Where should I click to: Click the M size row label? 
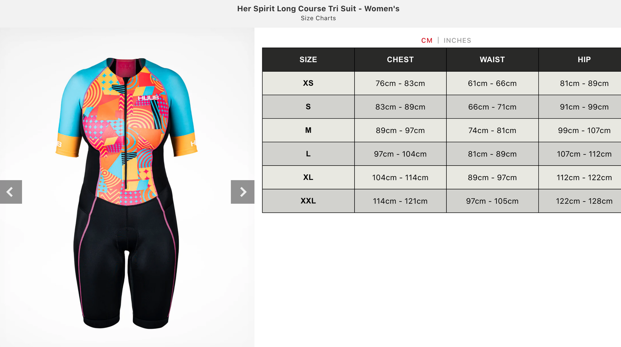[308, 130]
